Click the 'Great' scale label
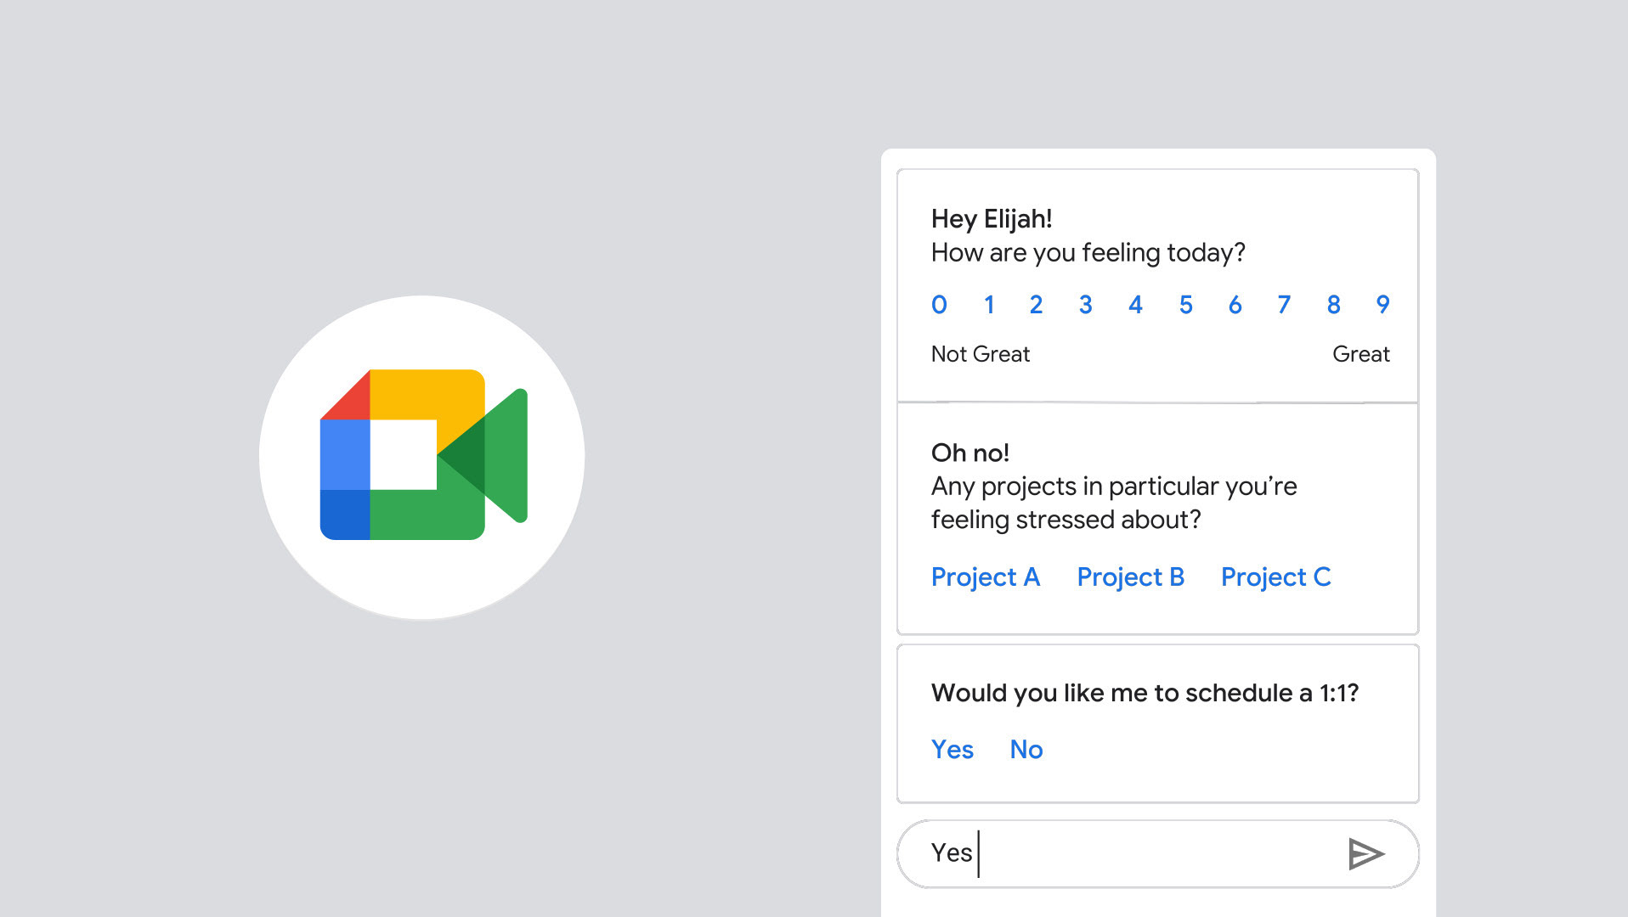1628x917 pixels. pyautogui.click(x=1361, y=354)
